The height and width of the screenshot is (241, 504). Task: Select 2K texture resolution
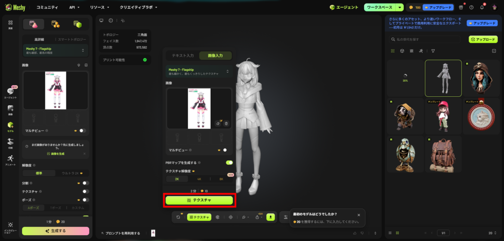pos(177,179)
